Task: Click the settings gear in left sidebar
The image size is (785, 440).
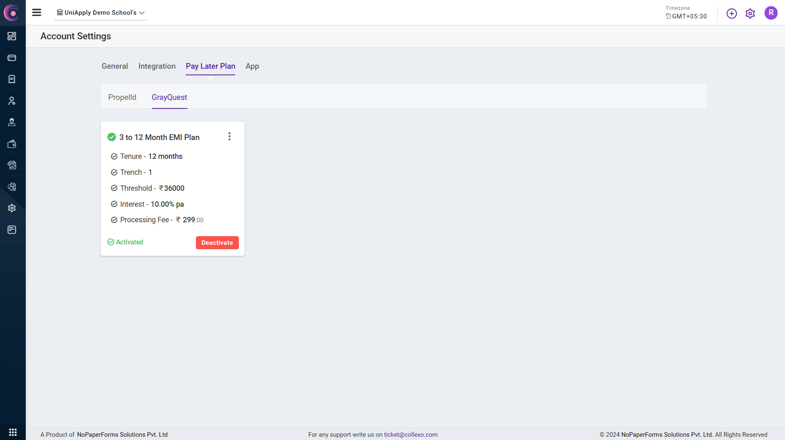Action: [12, 208]
